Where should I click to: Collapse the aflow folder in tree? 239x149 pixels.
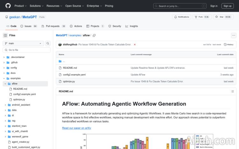point(5,84)
